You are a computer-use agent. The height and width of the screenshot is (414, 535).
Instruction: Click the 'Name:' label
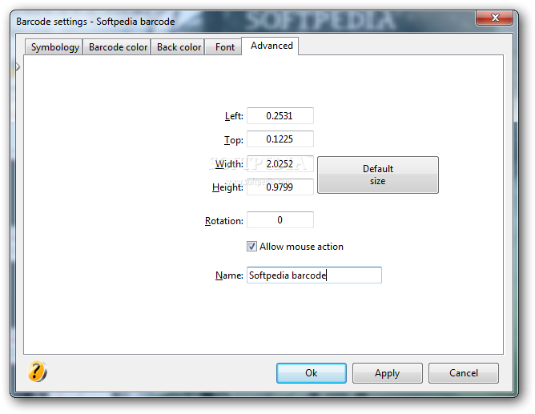click(229, 275)
